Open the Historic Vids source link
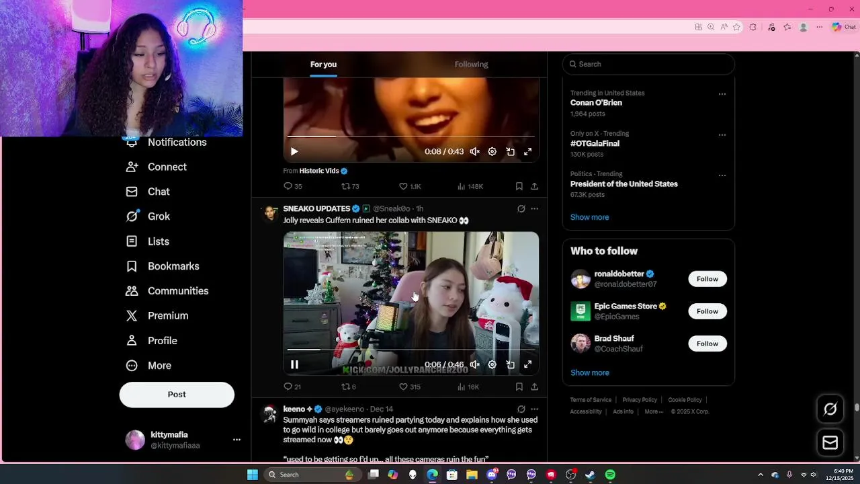860x484 pixels. pyautogui.click(x=323, y=171)
